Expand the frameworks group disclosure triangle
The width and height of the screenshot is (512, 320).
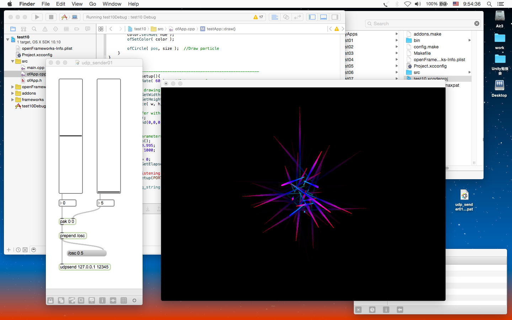(x=13, y=100)
